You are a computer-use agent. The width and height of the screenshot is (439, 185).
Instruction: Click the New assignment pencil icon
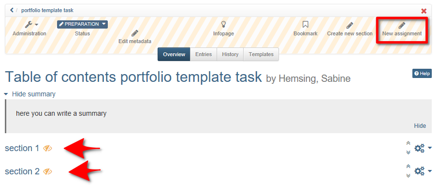(x=402, y=26)
